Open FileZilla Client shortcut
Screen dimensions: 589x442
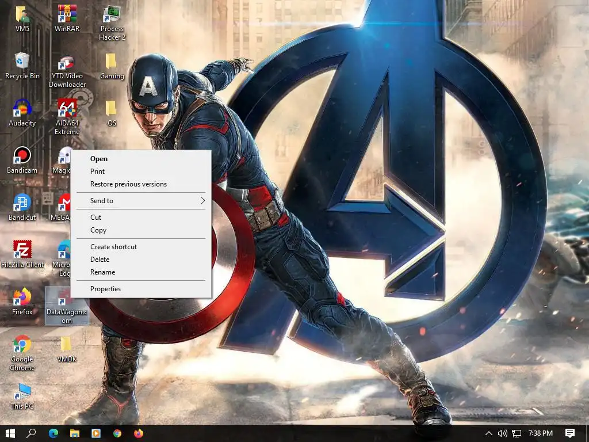22,254
